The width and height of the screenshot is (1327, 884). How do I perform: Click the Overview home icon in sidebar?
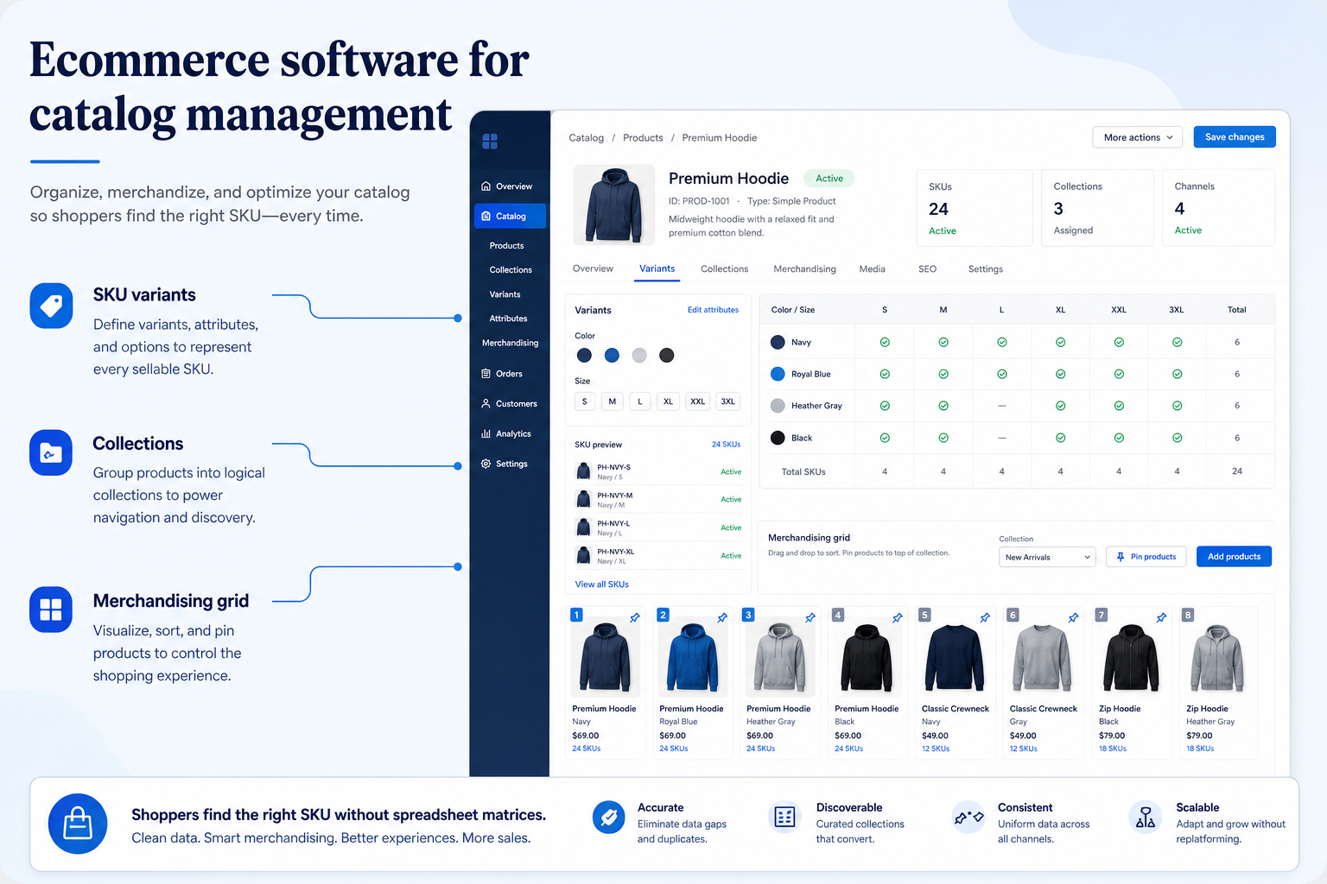486,186
